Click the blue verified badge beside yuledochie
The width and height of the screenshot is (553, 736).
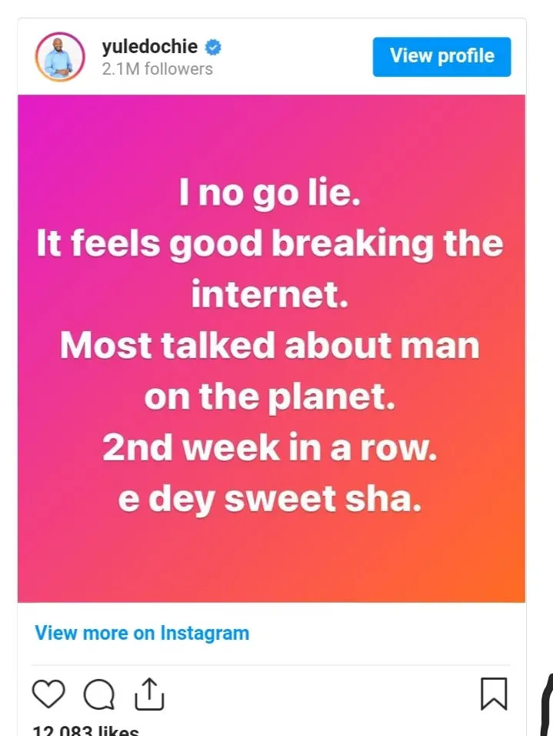coord(213,47)
